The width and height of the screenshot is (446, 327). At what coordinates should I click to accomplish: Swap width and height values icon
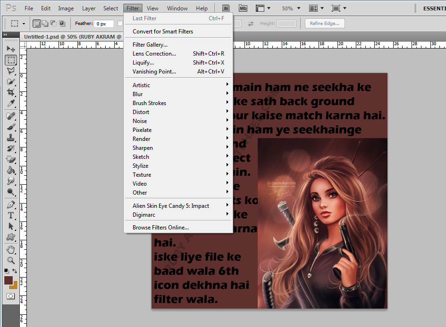[250, 24]
